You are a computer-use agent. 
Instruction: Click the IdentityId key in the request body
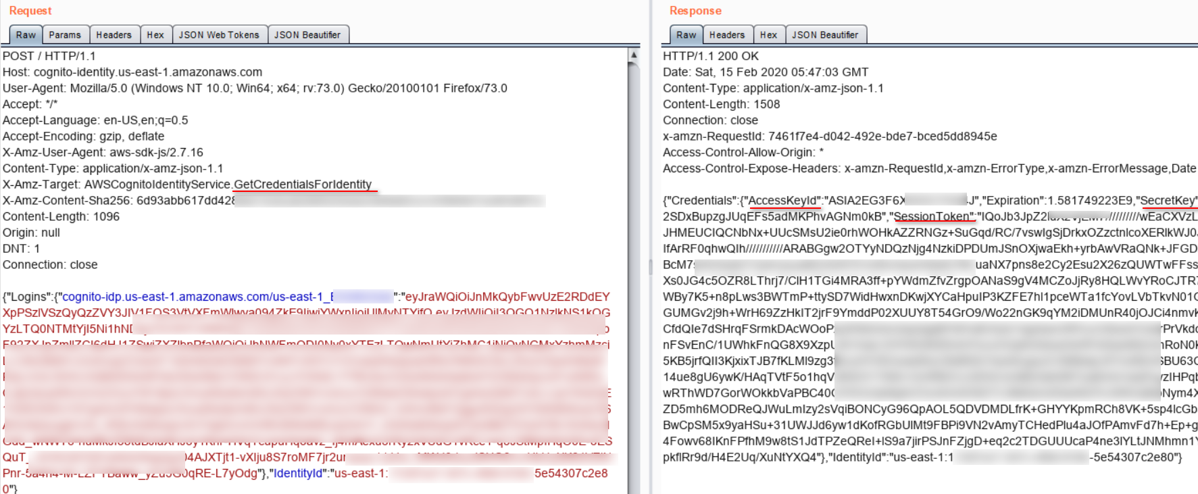click(298, 473)
